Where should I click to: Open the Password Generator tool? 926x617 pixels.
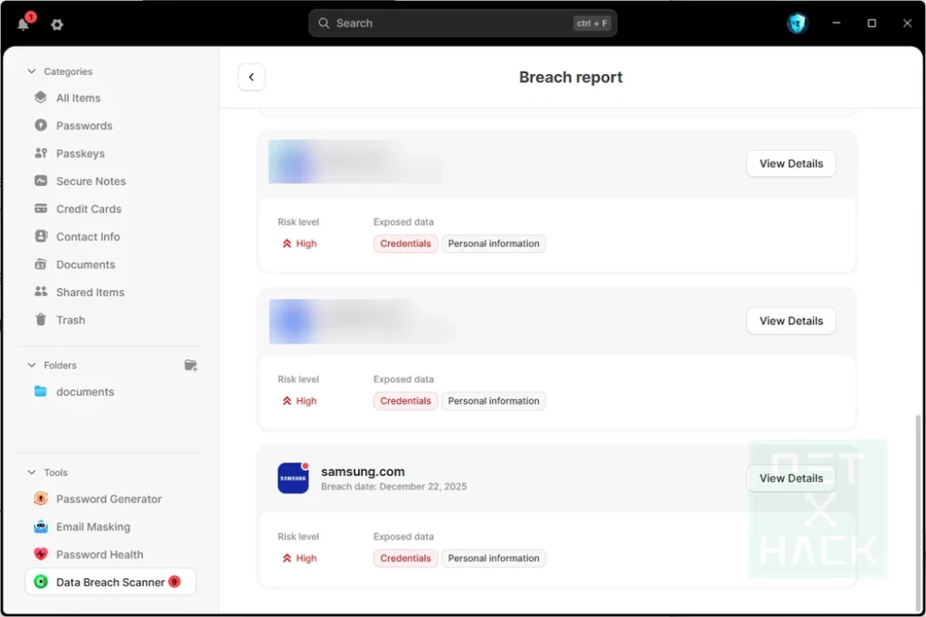click(109, 499)
